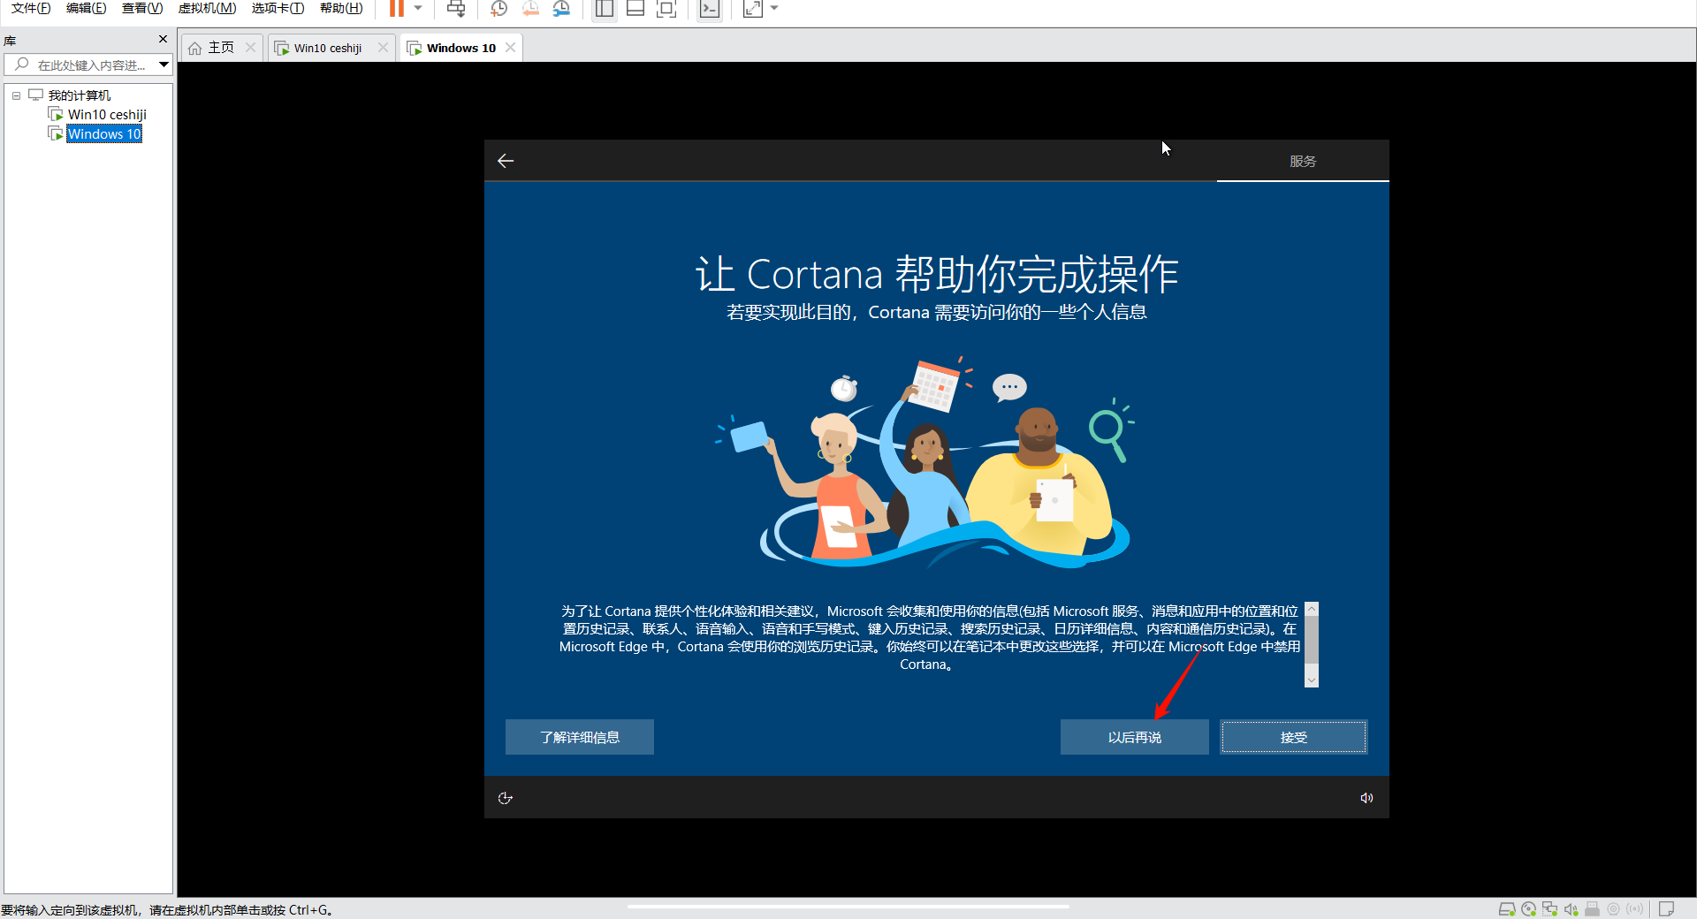Viewport: 1697px width, 919px height.
Task: Toggle the console view button
Action: (x=709, y=9)
